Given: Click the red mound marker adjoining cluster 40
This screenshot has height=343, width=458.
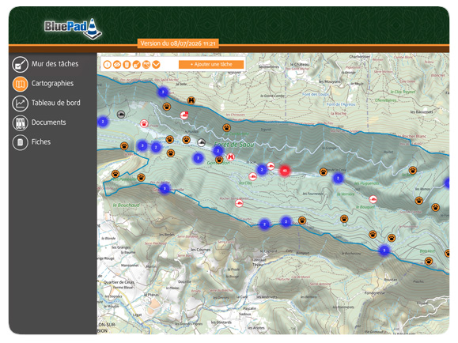Looking at the screenshot, I should click(271, 167).
